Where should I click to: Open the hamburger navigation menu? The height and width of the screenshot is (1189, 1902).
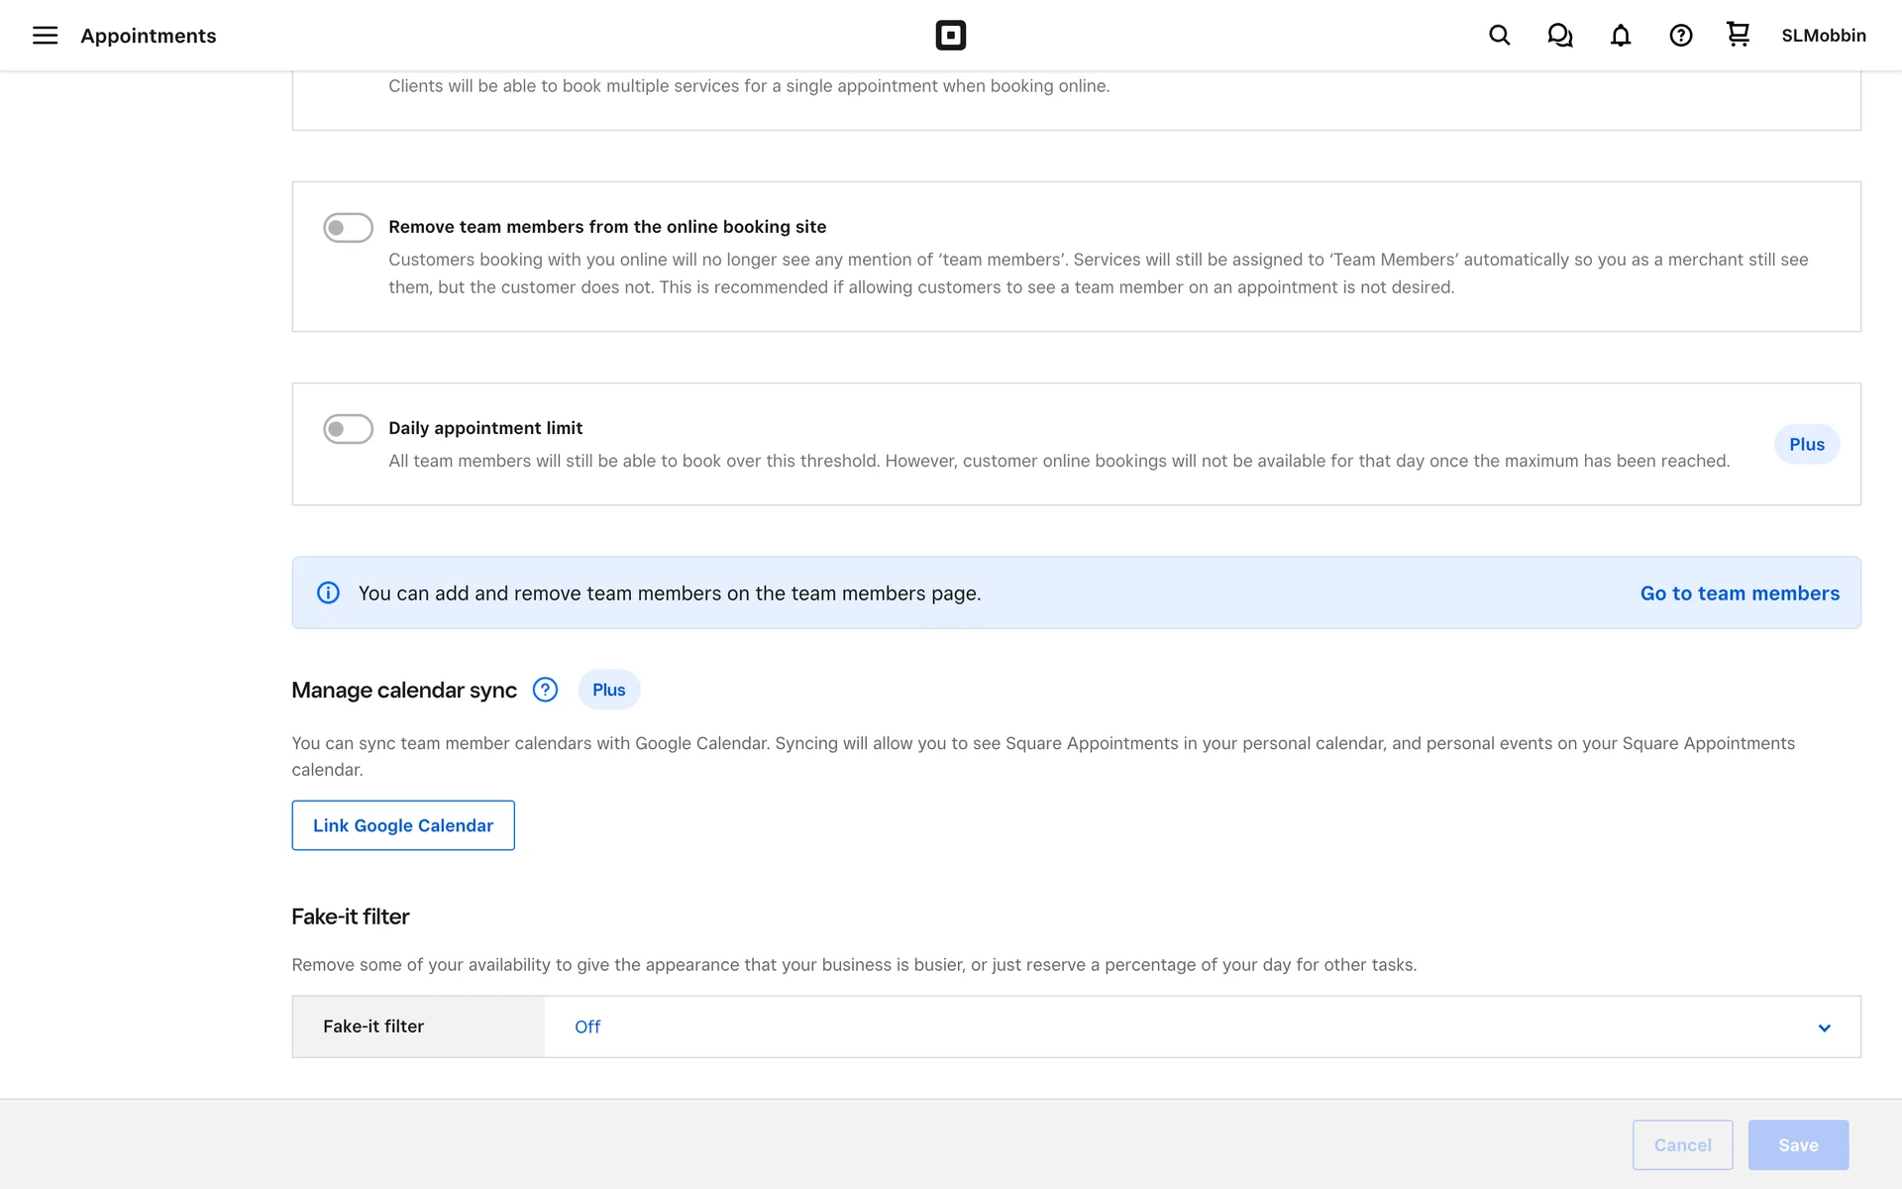coord(45,36)
